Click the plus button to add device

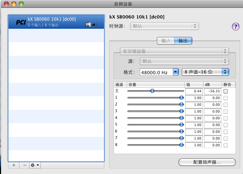[13, 165]
